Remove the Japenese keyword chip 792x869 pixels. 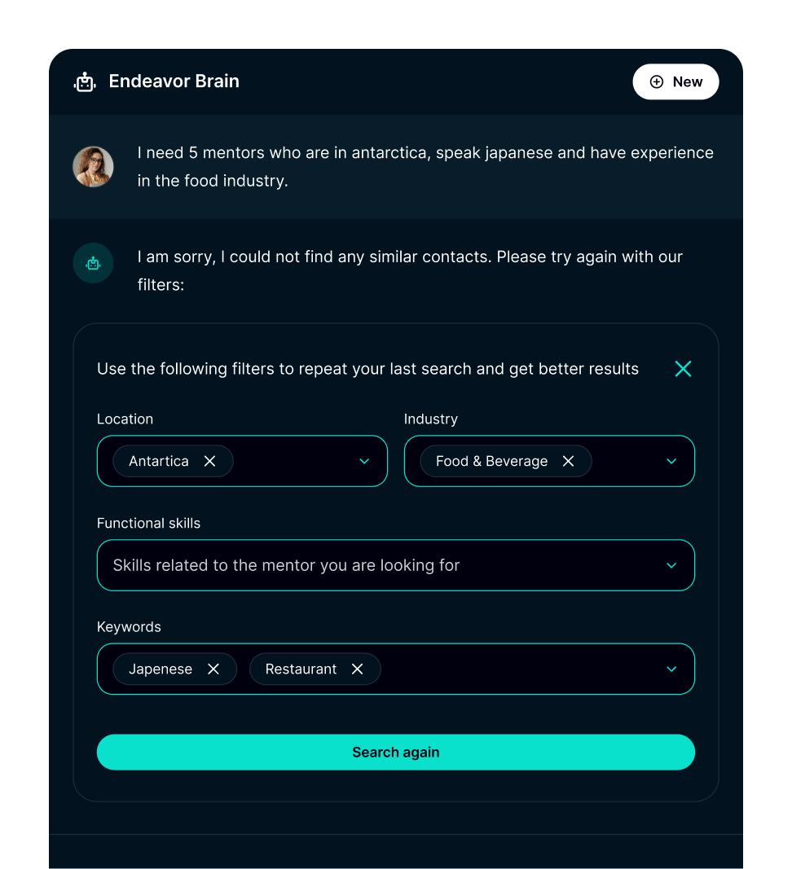(x=213, y=669)
